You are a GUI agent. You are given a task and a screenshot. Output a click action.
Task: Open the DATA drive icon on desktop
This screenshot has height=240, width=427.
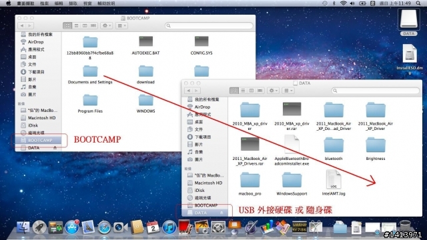pos(409,22)
